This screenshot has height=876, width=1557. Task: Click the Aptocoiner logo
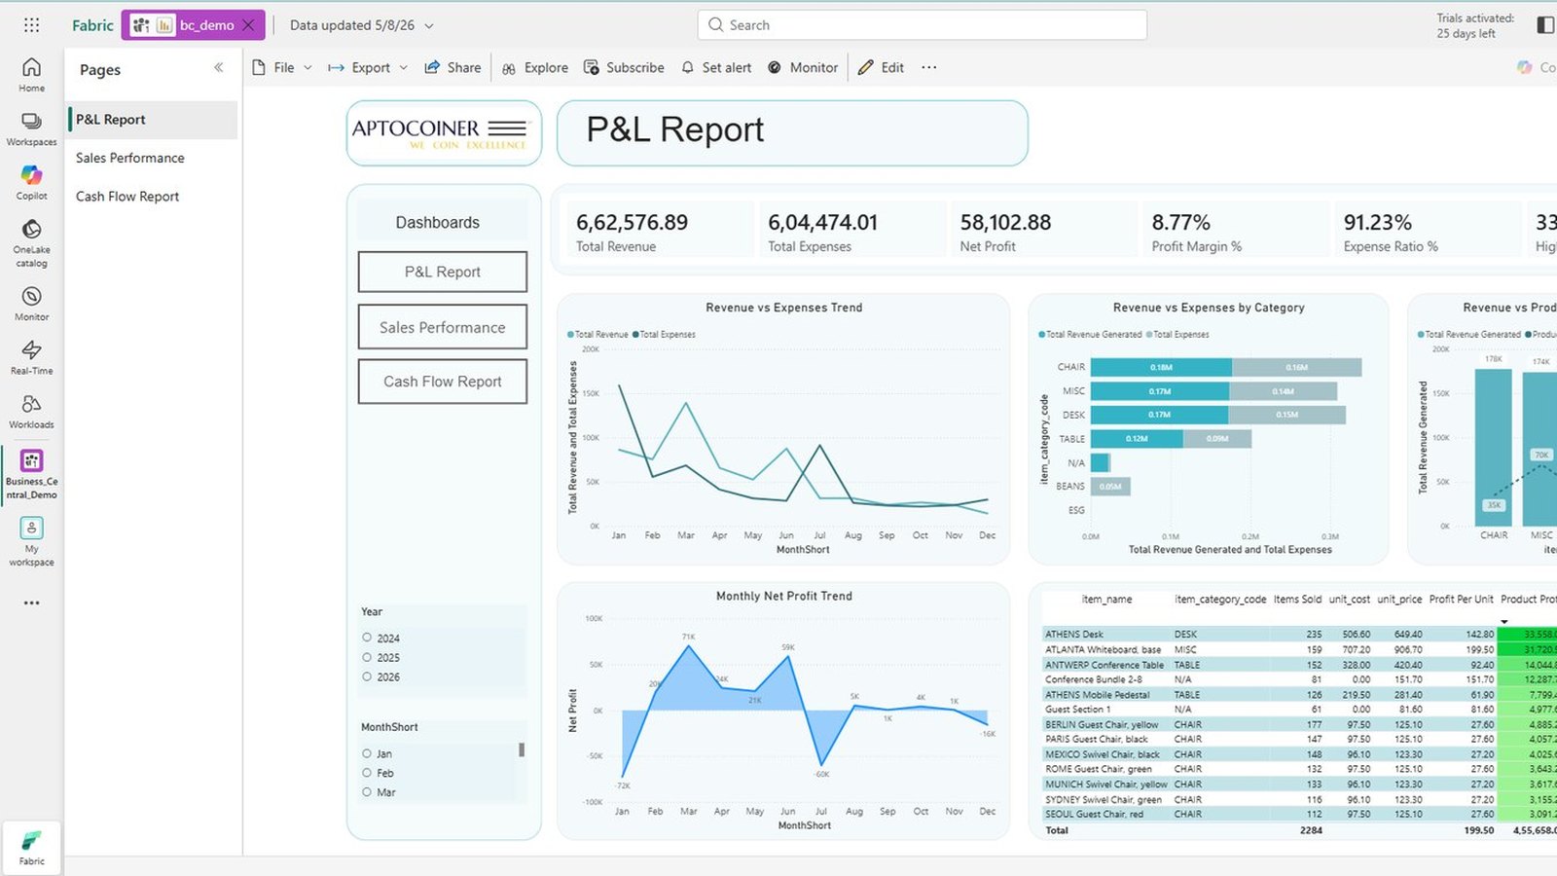(444, 133)
